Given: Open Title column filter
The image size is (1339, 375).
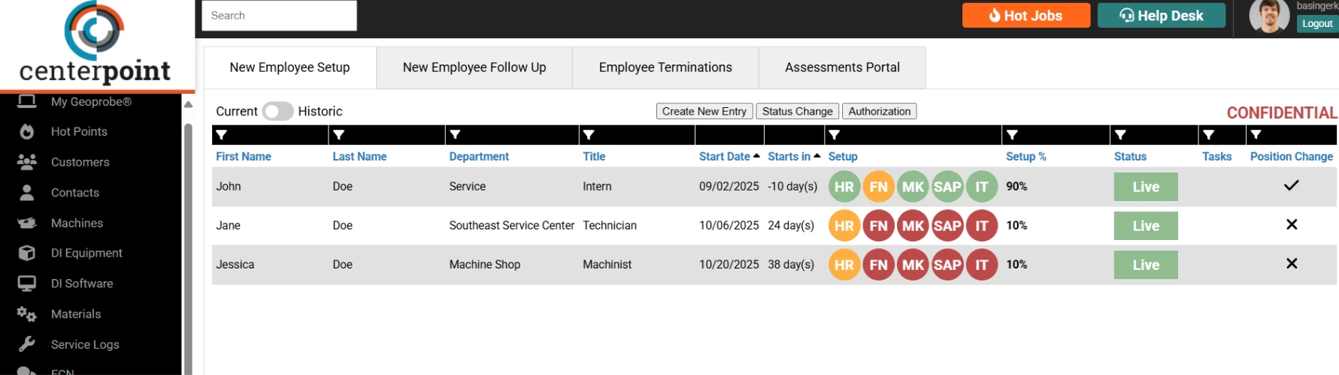Looking at the screenshot, I should [x=589, y=135].
